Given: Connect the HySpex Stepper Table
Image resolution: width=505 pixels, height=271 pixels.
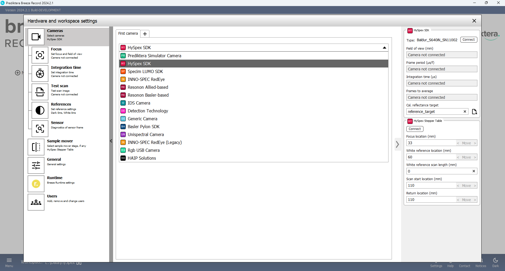Looking at the screenshot, I should (x=415, y=129).
